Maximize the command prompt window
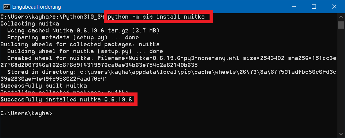The image size is (345, 138). point(314,7)
